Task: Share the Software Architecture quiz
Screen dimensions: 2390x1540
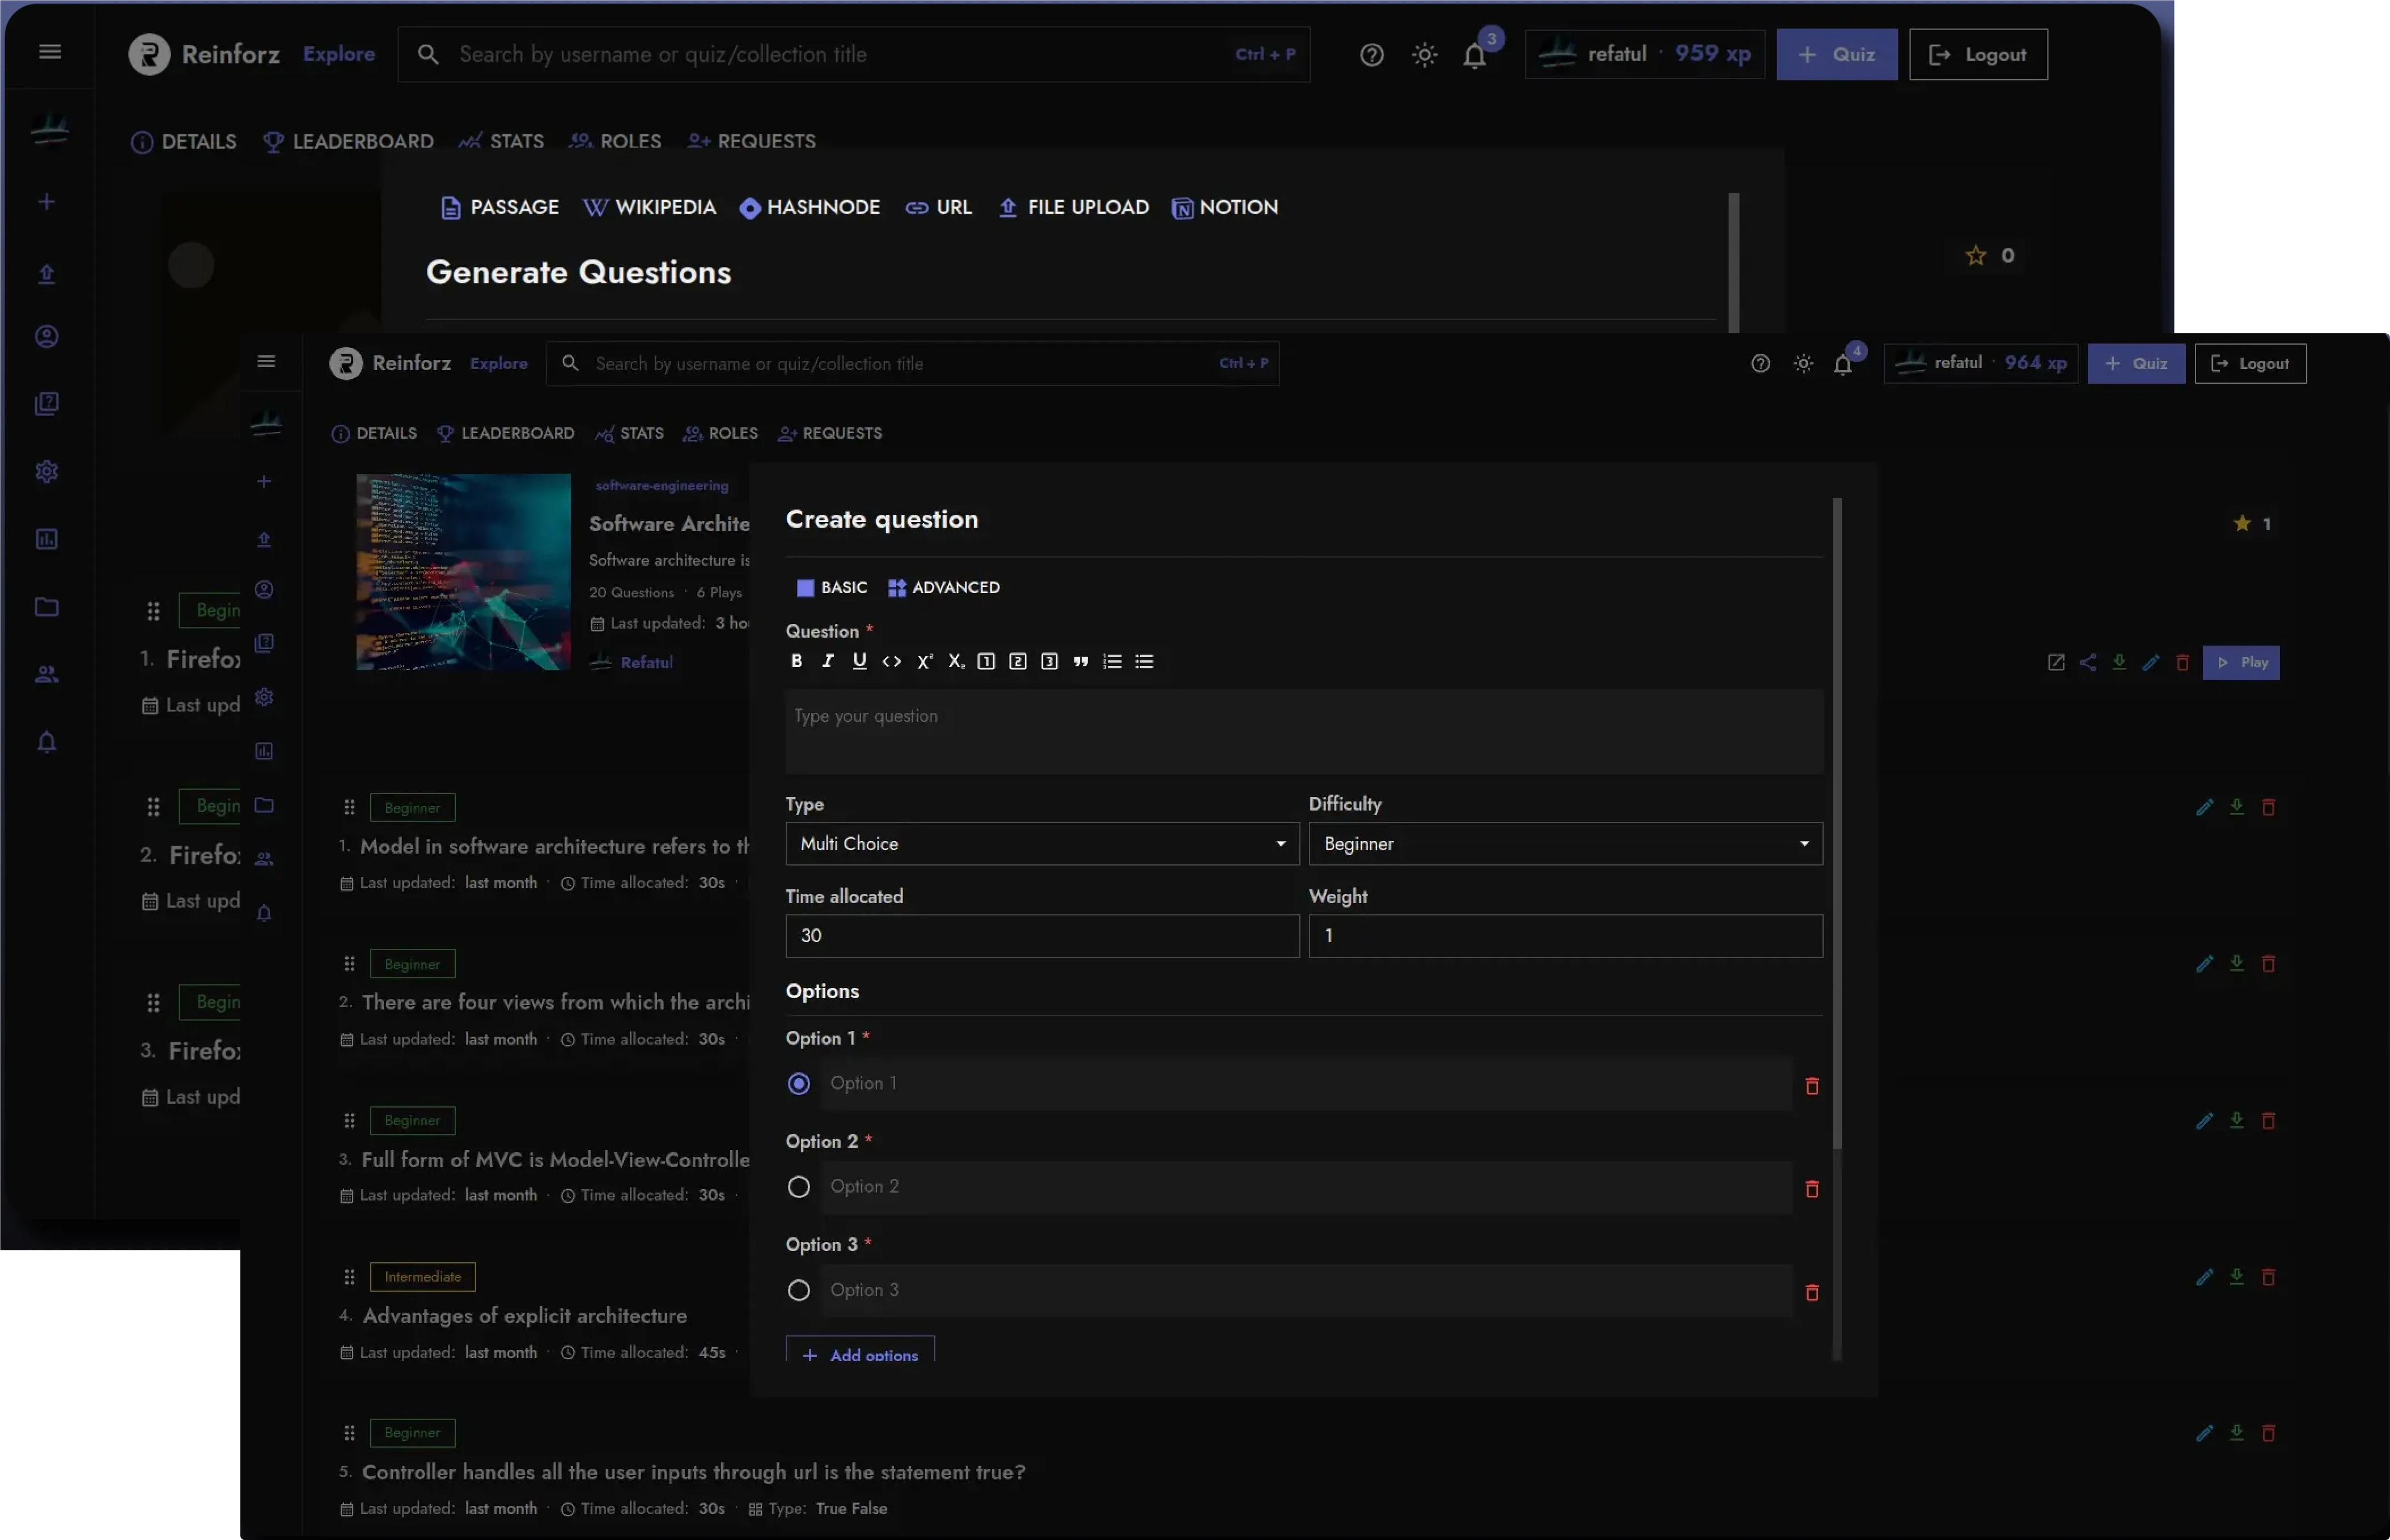Action: (x=2088, y=662)
